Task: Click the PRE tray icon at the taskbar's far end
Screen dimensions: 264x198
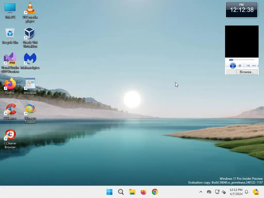Action: (256, 192)
